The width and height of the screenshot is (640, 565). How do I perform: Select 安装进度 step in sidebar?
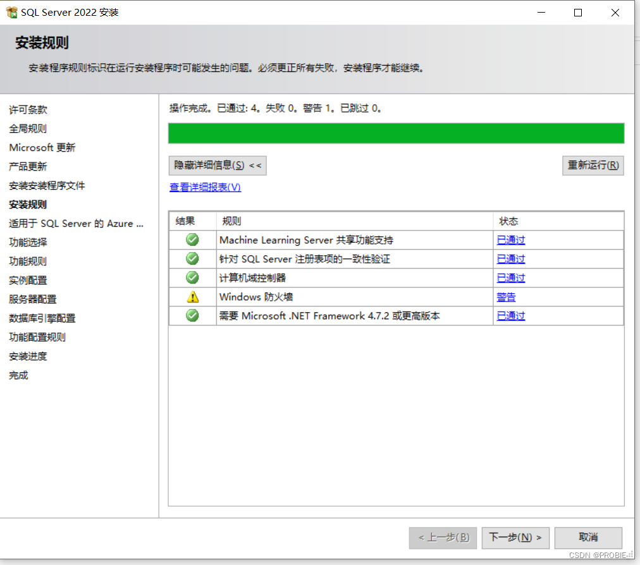(x=28, y=356)
